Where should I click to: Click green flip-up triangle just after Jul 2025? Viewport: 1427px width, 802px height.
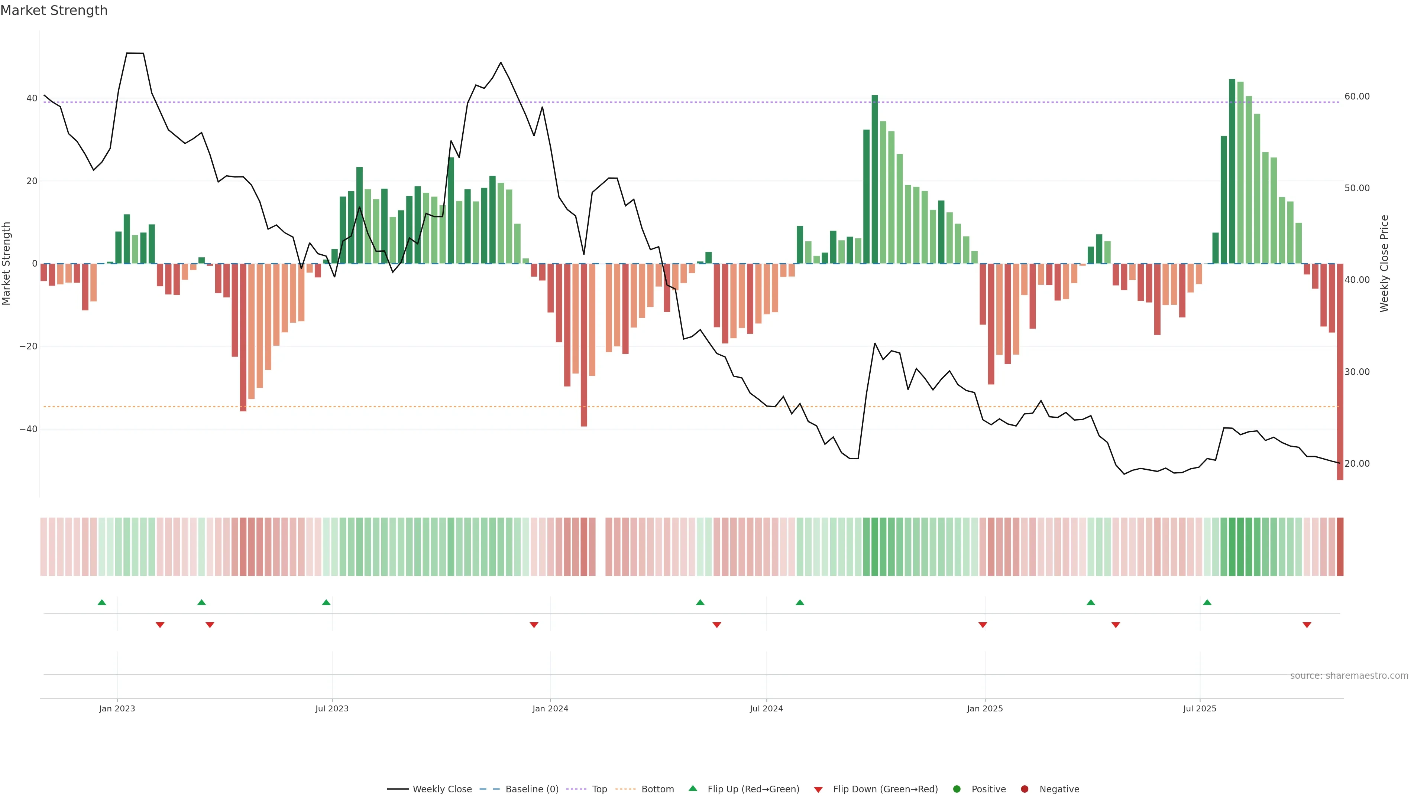tap(1207, 602)
